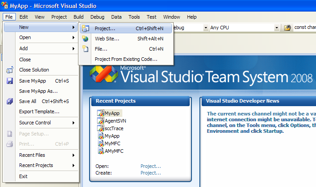
Task: Open the View menu
Action: tap(39, 17)
